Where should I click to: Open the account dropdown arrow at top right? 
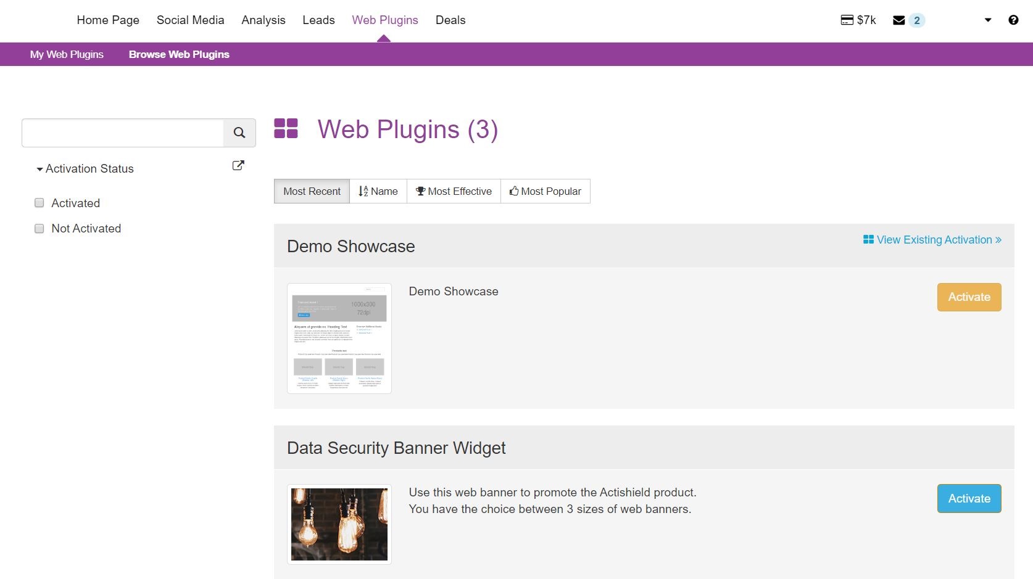(988, 20)
